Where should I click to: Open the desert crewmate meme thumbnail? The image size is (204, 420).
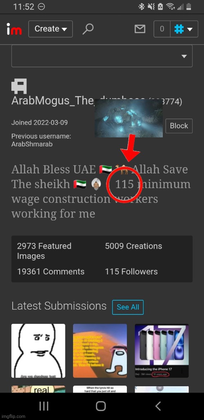[100, 351]
